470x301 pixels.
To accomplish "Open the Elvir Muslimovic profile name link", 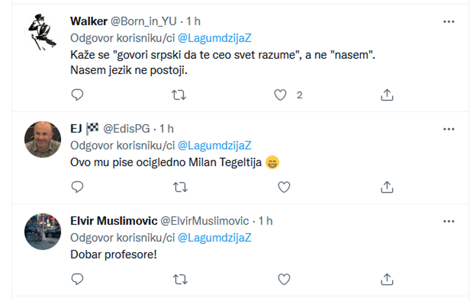I will click(114, 221).
